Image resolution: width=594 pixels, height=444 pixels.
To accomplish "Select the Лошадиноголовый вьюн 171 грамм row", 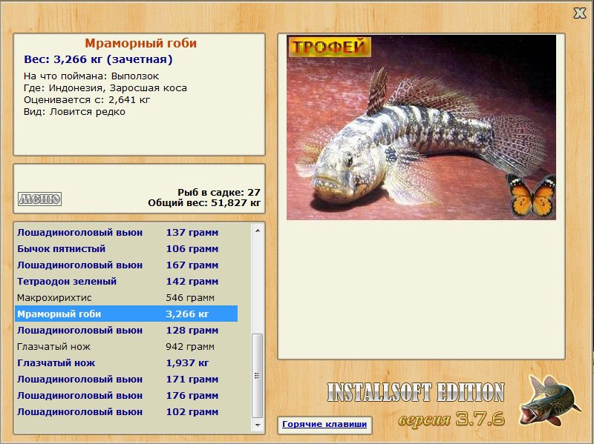I will coord(126,379).
